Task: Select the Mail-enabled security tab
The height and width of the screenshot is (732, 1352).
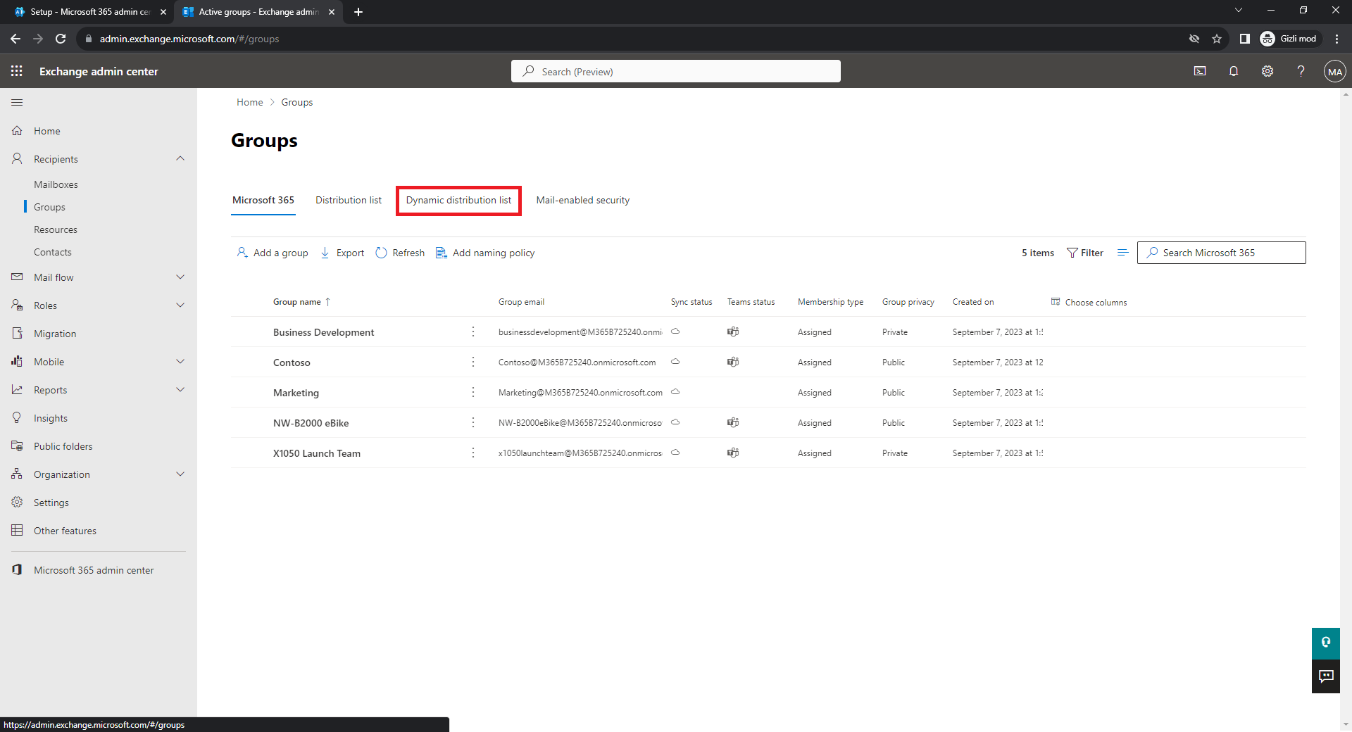Action: (x=582, y=201)
